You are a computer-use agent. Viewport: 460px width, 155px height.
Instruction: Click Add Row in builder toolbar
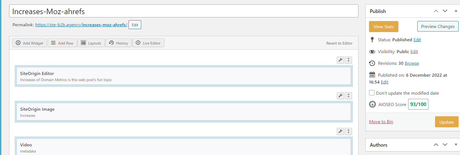tap(62, 43)
